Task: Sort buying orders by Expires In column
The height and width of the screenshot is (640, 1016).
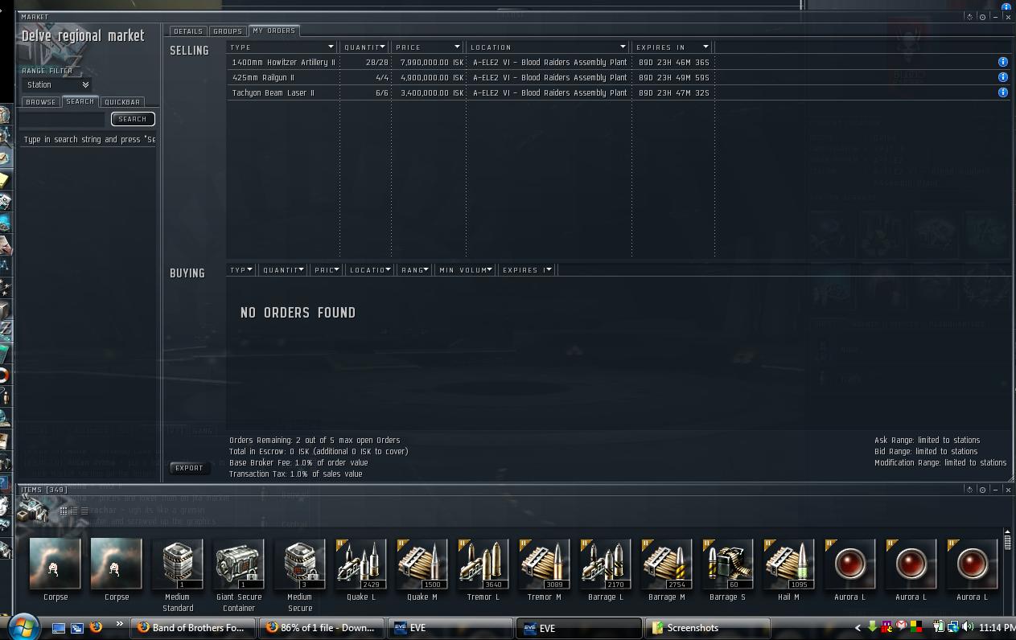Action: pyautogui.click(x=526, y=270)
